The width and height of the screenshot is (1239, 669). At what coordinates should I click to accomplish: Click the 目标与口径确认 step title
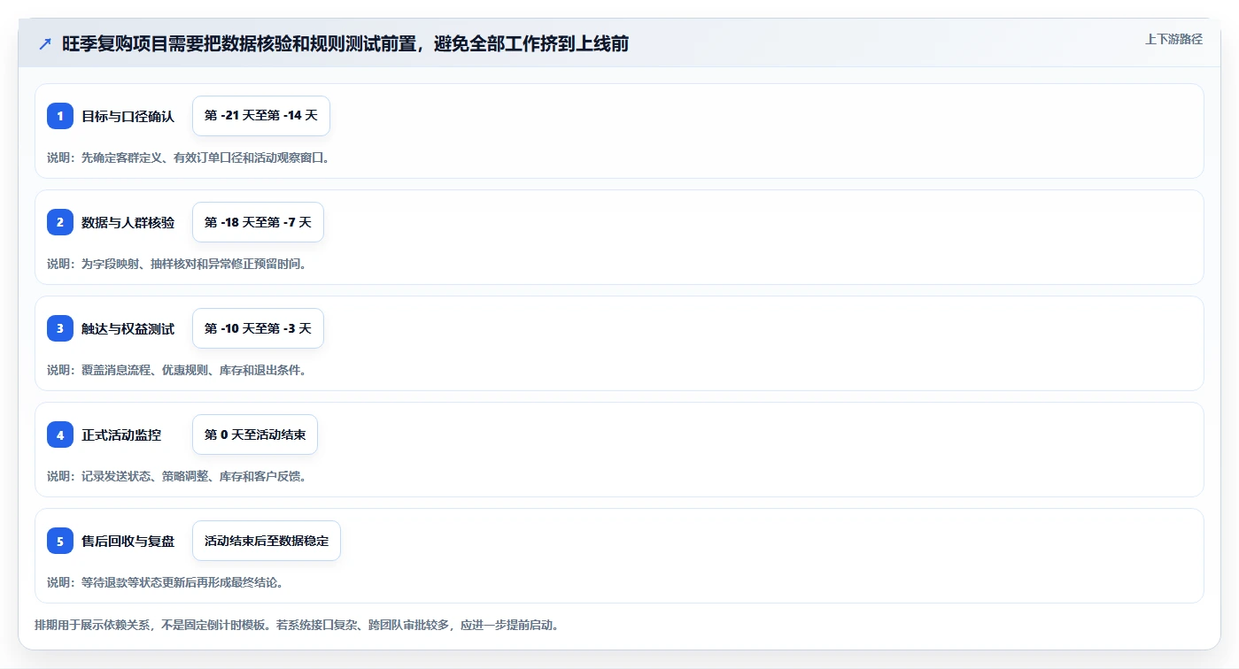[x=128, y=116]
